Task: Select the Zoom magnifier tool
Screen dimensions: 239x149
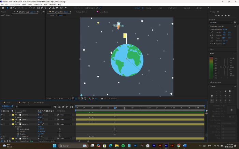Action: pyautogui.click(x=14, y=8)
